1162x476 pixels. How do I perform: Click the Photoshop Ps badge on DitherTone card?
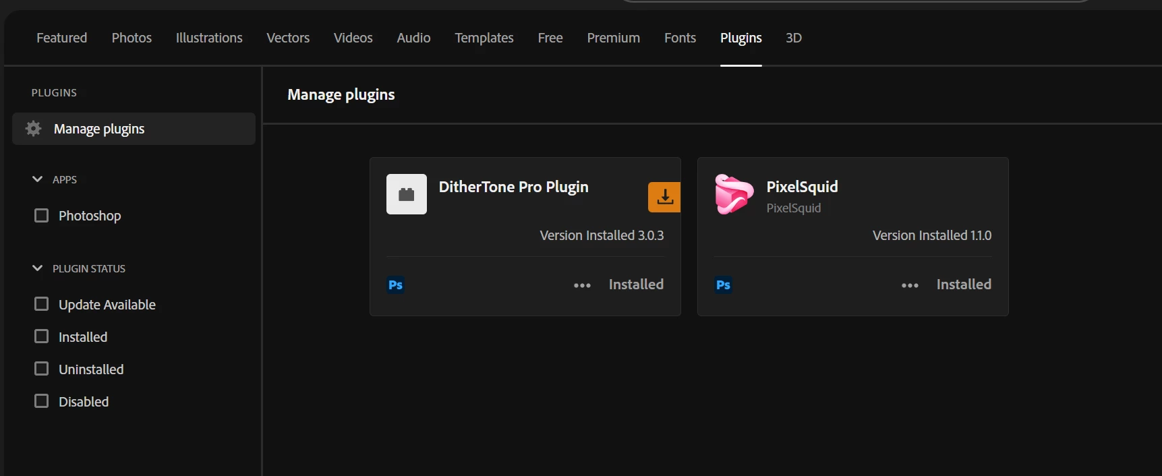396,285
